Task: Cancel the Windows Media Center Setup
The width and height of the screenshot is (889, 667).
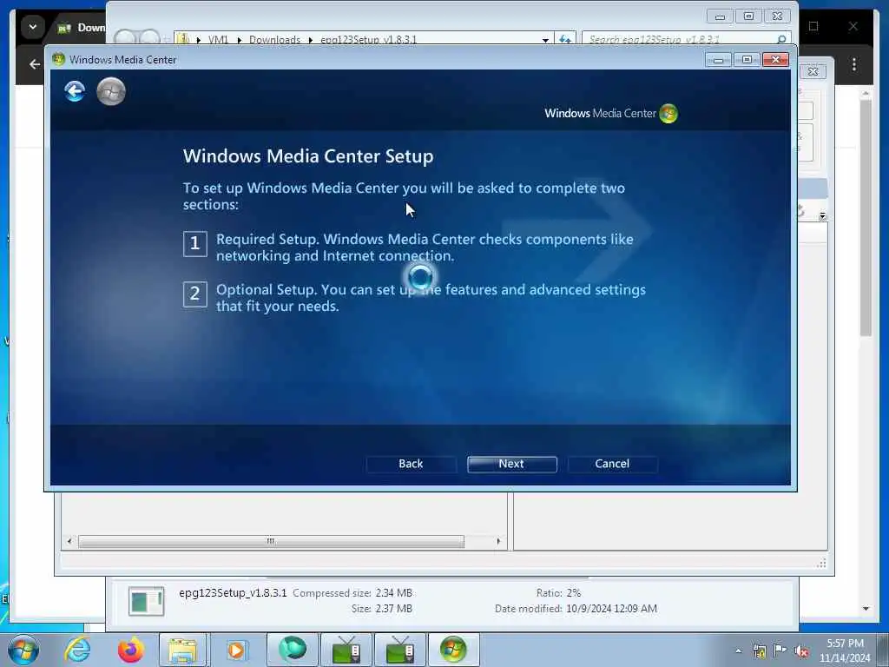Action: pyautogui.click(x=612, y=464)
